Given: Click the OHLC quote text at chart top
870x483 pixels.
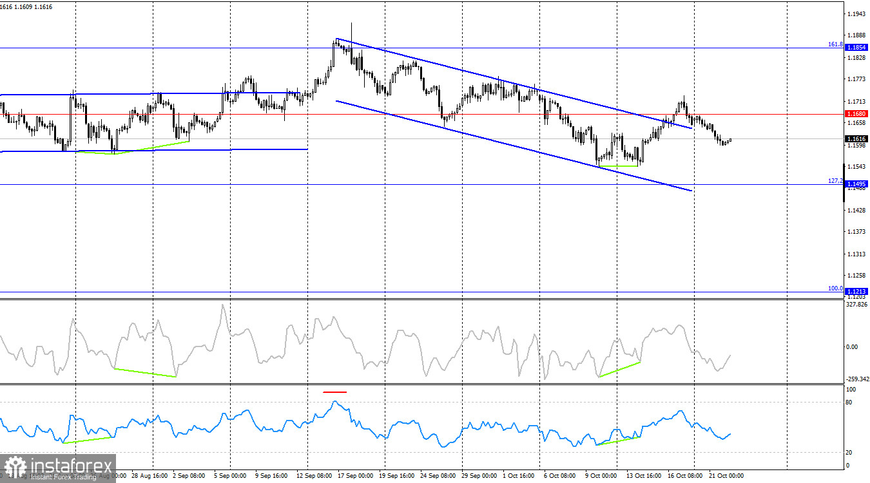Looking at the screenshot, I should click(x=26, y=7).
